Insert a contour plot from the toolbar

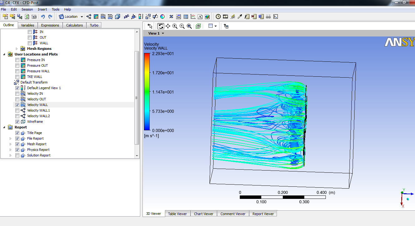96,17
